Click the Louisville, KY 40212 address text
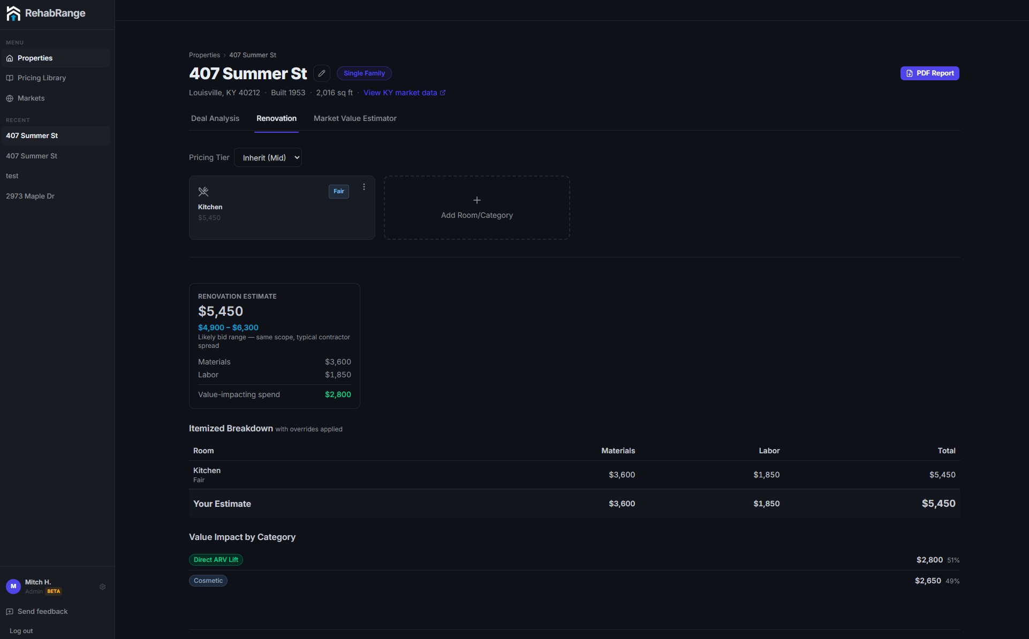Viewport: 1029px width, 639px height. click(224, 93)
